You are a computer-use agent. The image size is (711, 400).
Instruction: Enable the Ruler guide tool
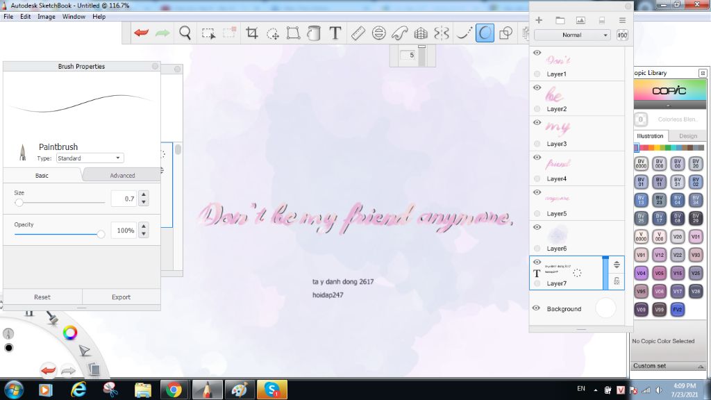pyautogui.click(x=358, y=33)
